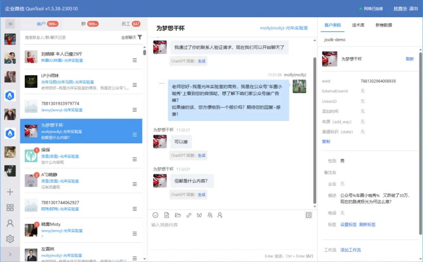Click 刷新标签 to refresh tags
The image size is (423, 262).
point(367,224)
